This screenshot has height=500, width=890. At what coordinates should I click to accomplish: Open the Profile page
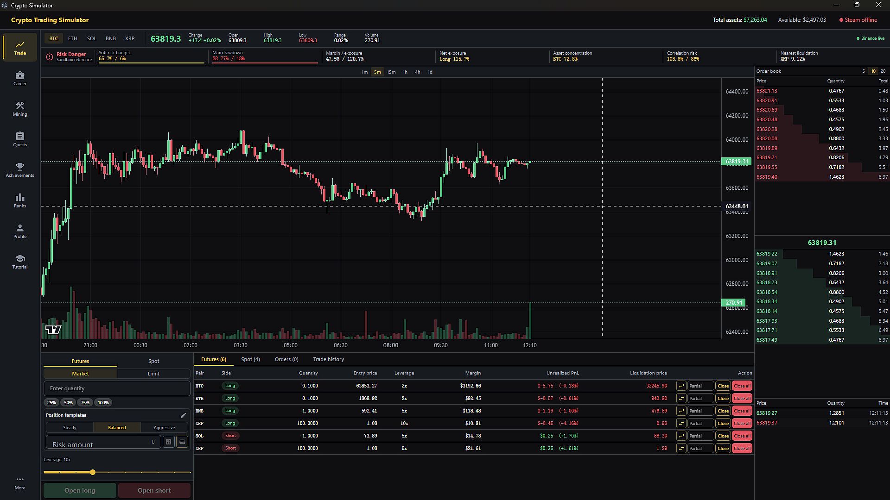(x=20, y=231)
